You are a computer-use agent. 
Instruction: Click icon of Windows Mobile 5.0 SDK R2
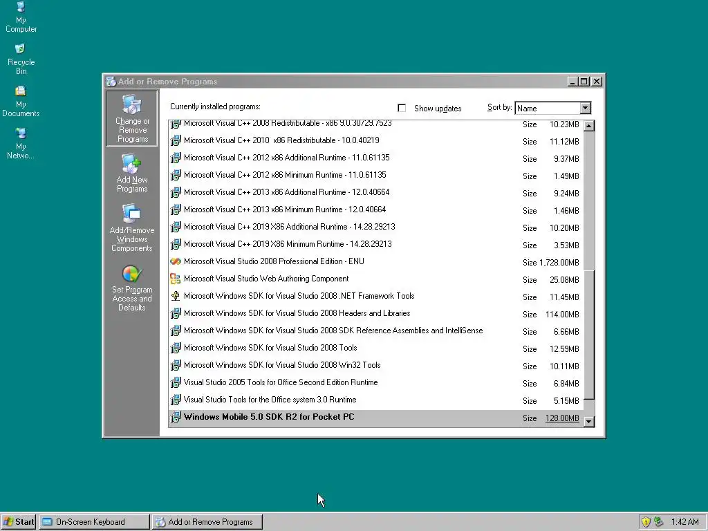176,418
